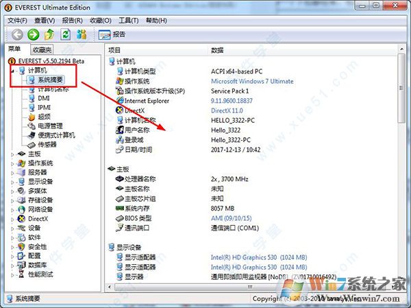Expand the 主板 tree node

click(12, 154)
